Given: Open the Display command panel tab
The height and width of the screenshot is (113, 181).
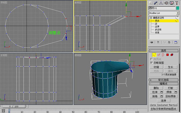Looking at the screenshot, I should pos(172,3).
